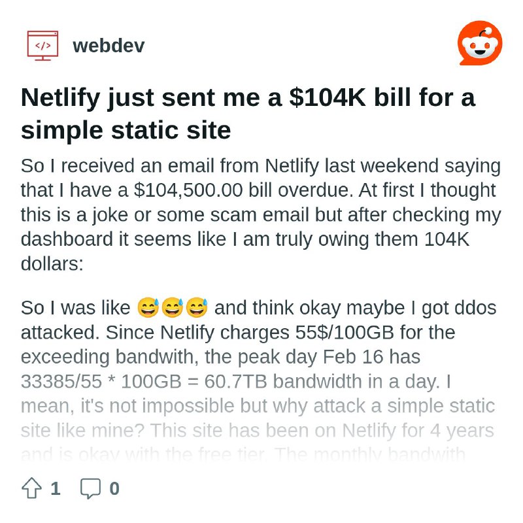Click the webdev community avatar icon

42,46
